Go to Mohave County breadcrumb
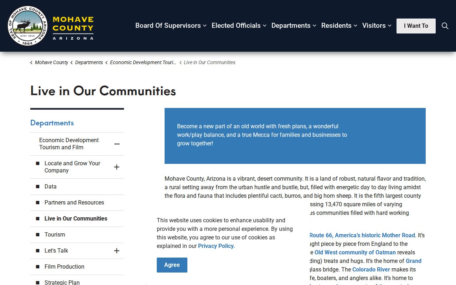 point(51,62)
